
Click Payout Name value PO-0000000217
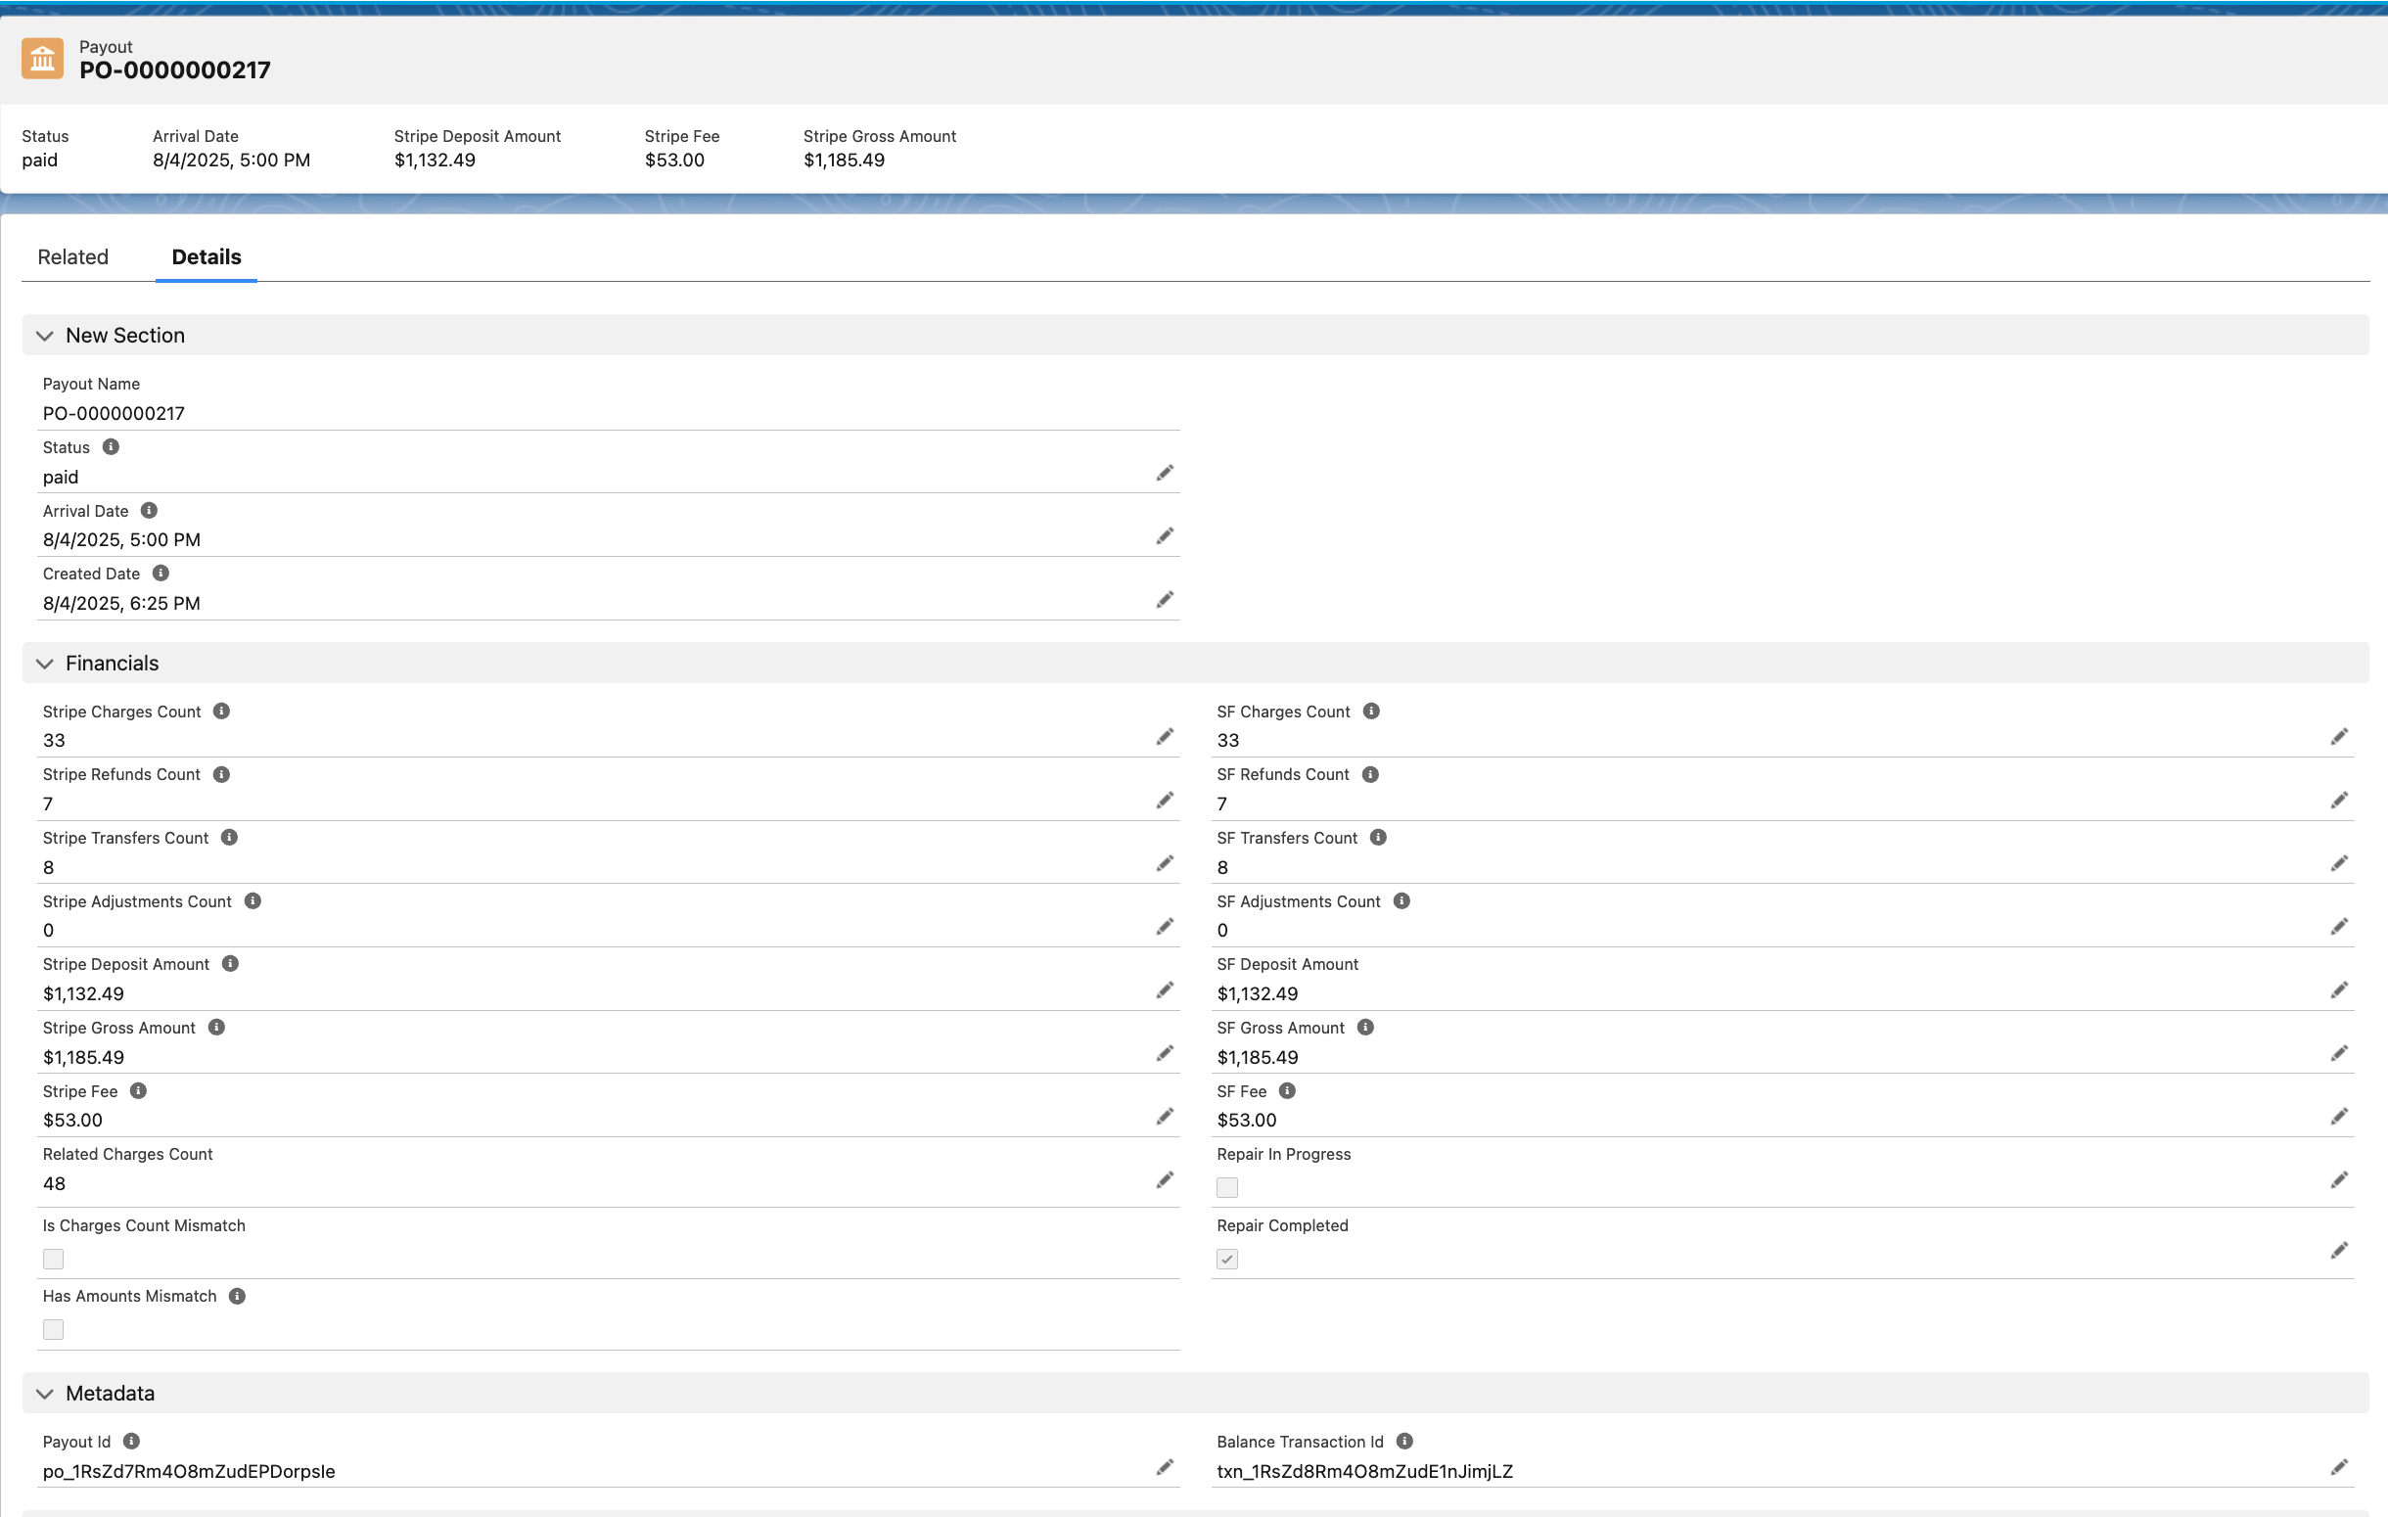point(115,413)
